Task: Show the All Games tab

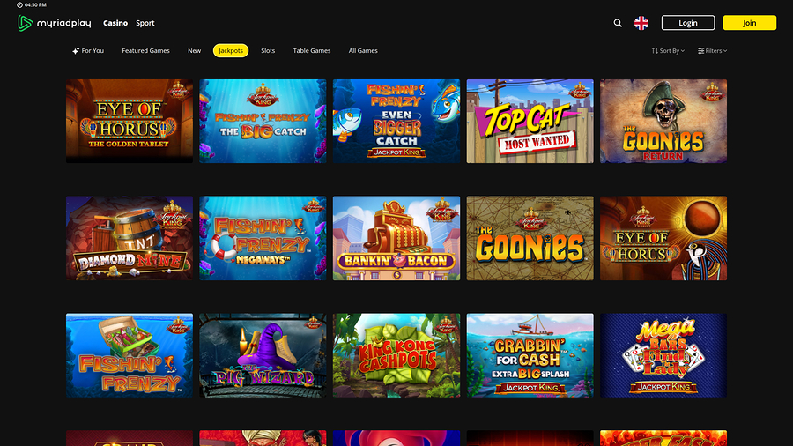Action: 363,50
